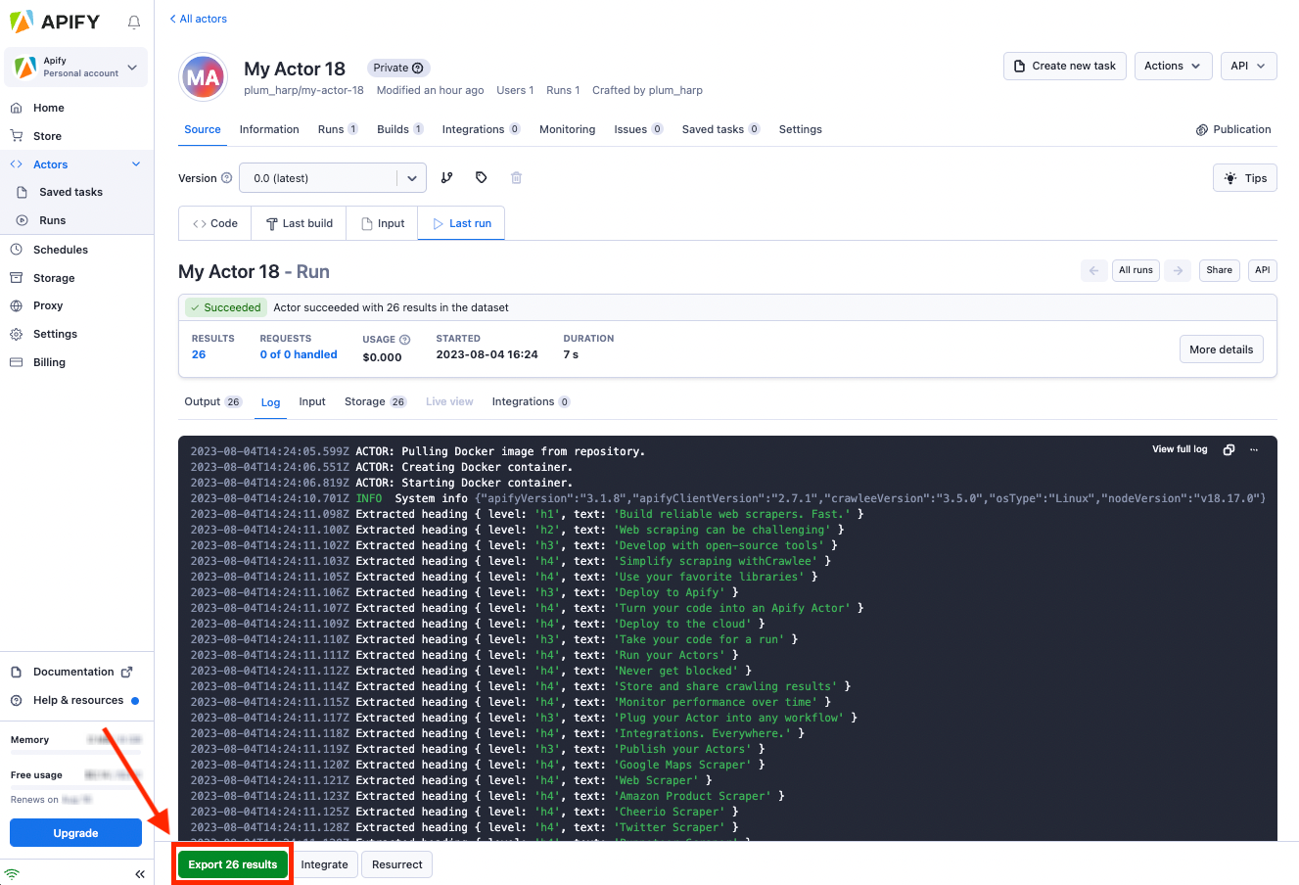Click the Apify logo
This screenshot has height=885, width=1299.
(x=54, y=21)
